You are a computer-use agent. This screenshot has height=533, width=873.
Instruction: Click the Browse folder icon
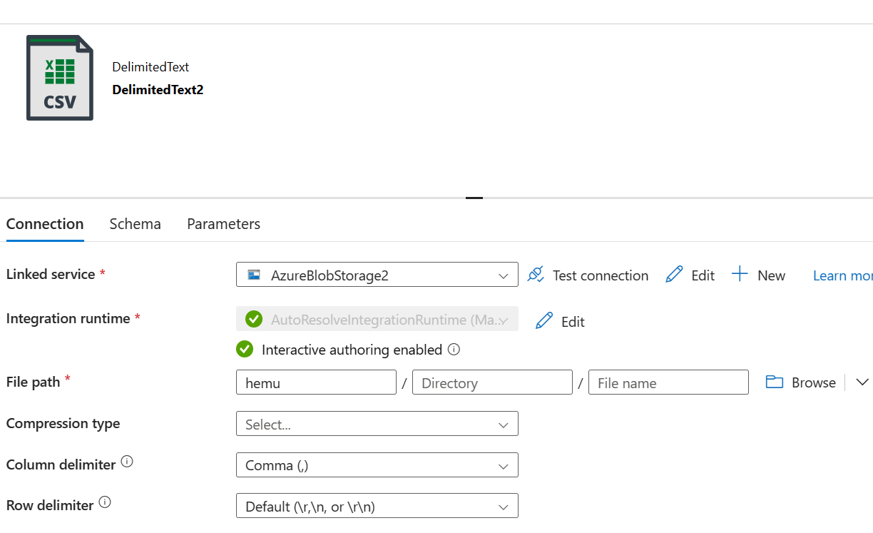coord(775,382)
